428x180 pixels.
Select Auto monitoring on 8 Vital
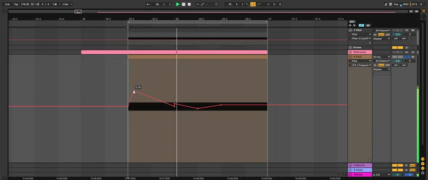tap(381, 65)
